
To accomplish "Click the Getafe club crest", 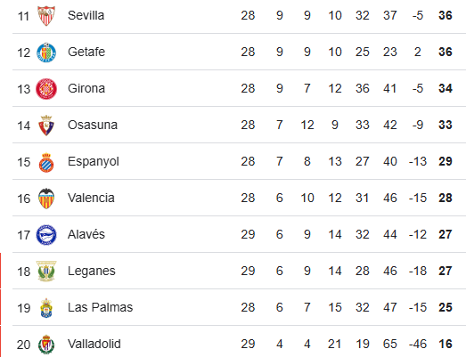I will pos(46,53).
